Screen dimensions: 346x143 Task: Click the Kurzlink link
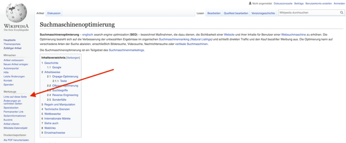click(x=8, y=120)
